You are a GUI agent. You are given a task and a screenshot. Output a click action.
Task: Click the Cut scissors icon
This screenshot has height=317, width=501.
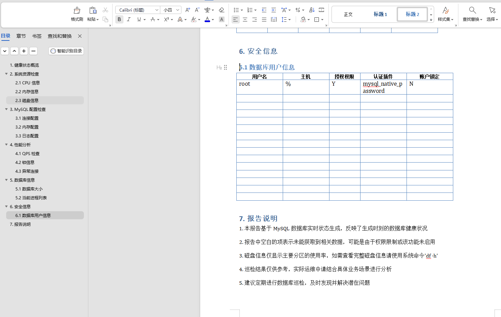coord(105,10)
